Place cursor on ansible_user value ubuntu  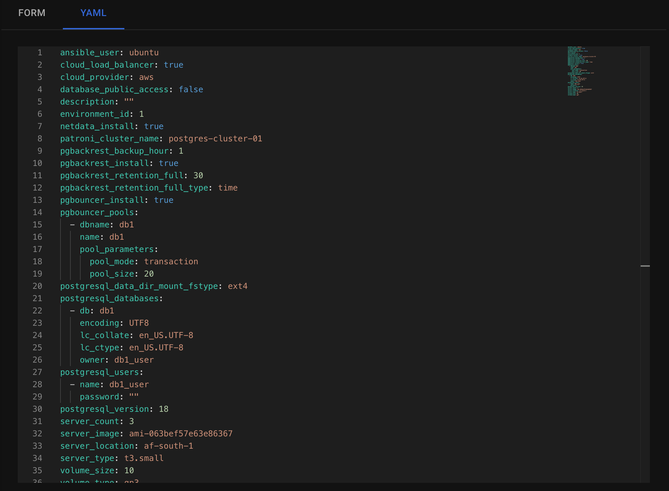[x=144, y=53]
